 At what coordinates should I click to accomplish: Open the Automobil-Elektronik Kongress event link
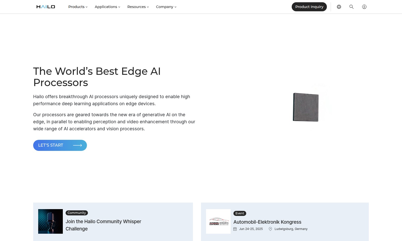point(267,222)
